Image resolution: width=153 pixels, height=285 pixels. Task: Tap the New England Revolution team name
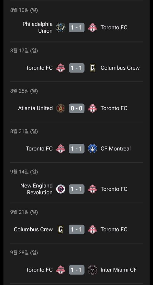click(36, 189)
